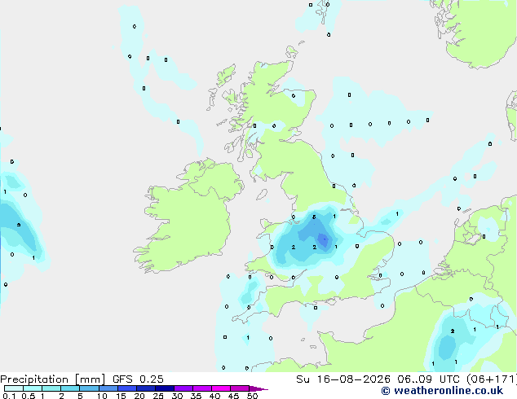The height and width of the screenshot is (399, 517).
Task: Click the 'Su 16-08-2026' forecast date
Action: coord(343,379)
